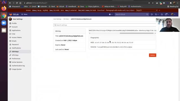180x101 pixels.
Task: Click the GitLab logo
Action: click(14, 14)
